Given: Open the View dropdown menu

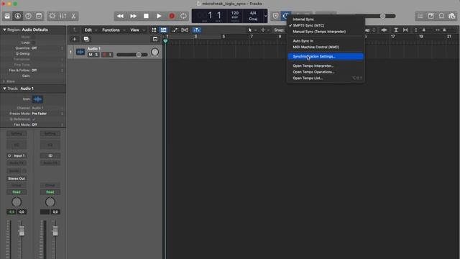Looking at the screenshot, I should (137, 30).
